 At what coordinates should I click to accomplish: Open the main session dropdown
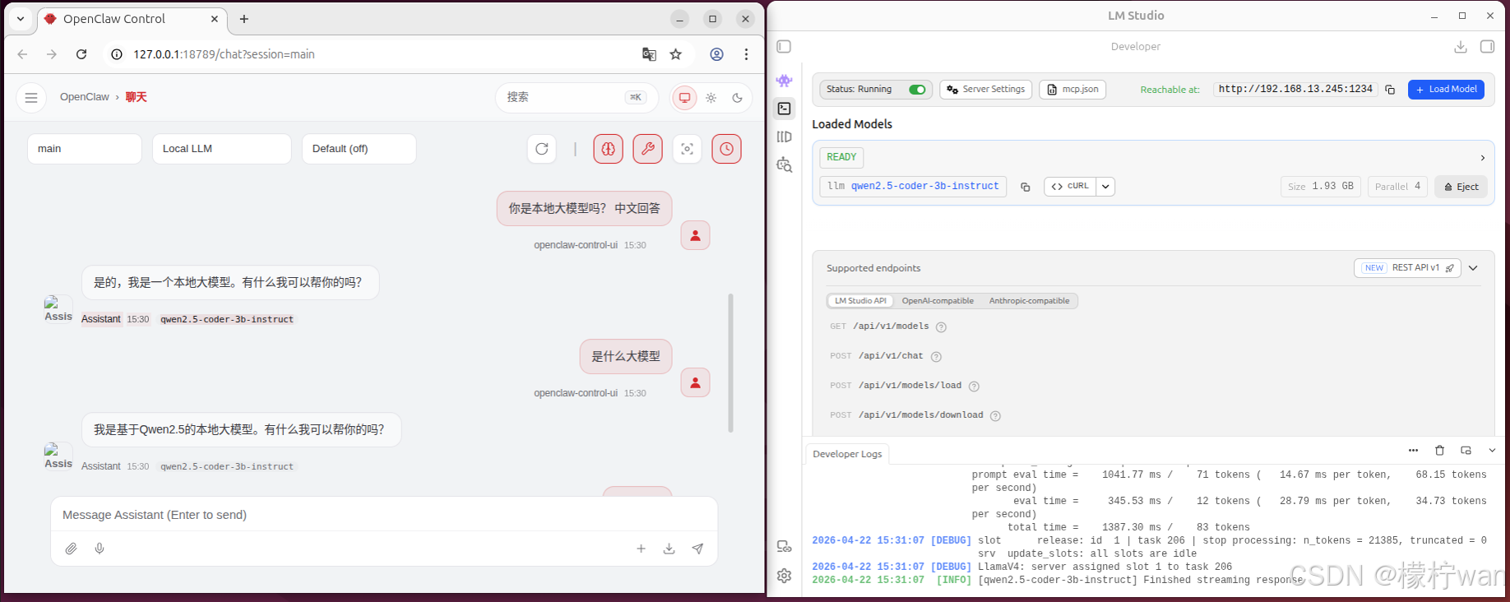click(x=85, y=149)
